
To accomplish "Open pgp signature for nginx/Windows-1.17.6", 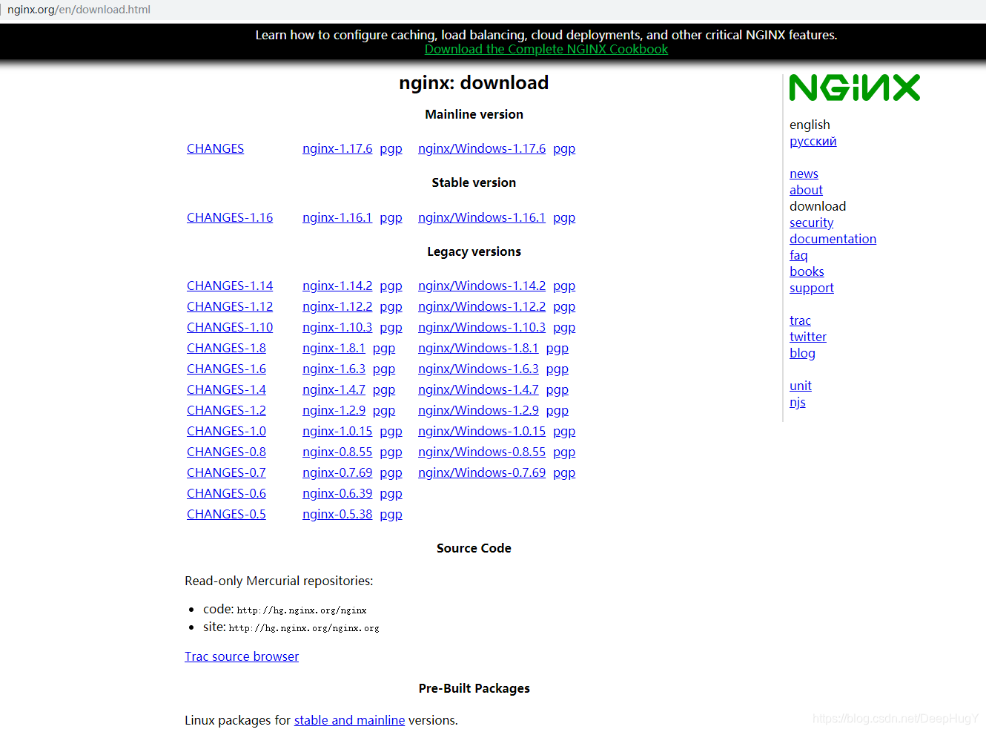I will tap(564, 148).
